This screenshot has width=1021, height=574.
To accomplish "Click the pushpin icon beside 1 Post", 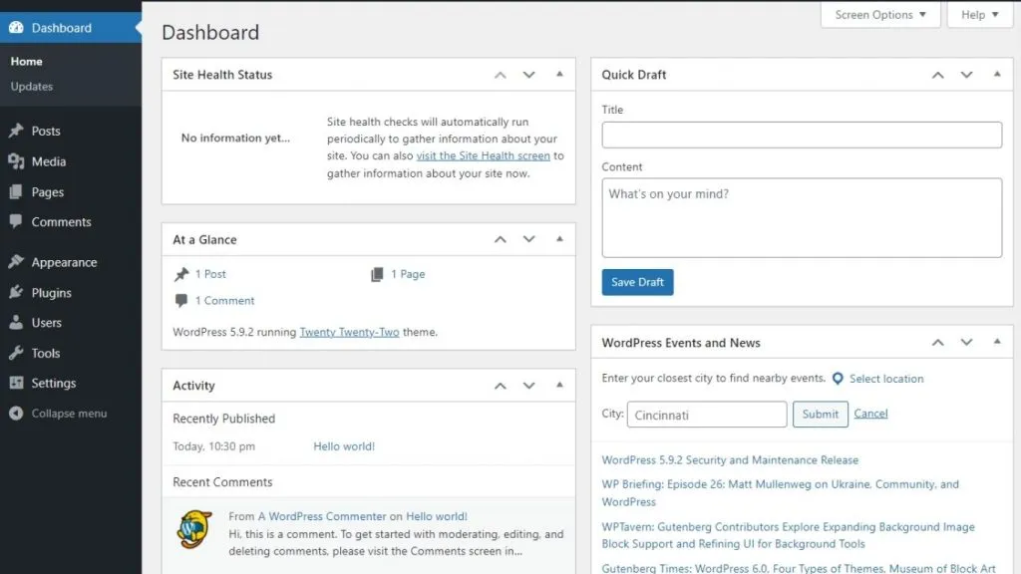I will [x=181, y=275].
